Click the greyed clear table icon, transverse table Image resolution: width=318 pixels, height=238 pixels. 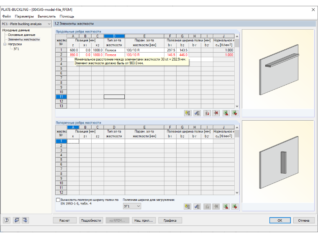(x=216, y=206)
